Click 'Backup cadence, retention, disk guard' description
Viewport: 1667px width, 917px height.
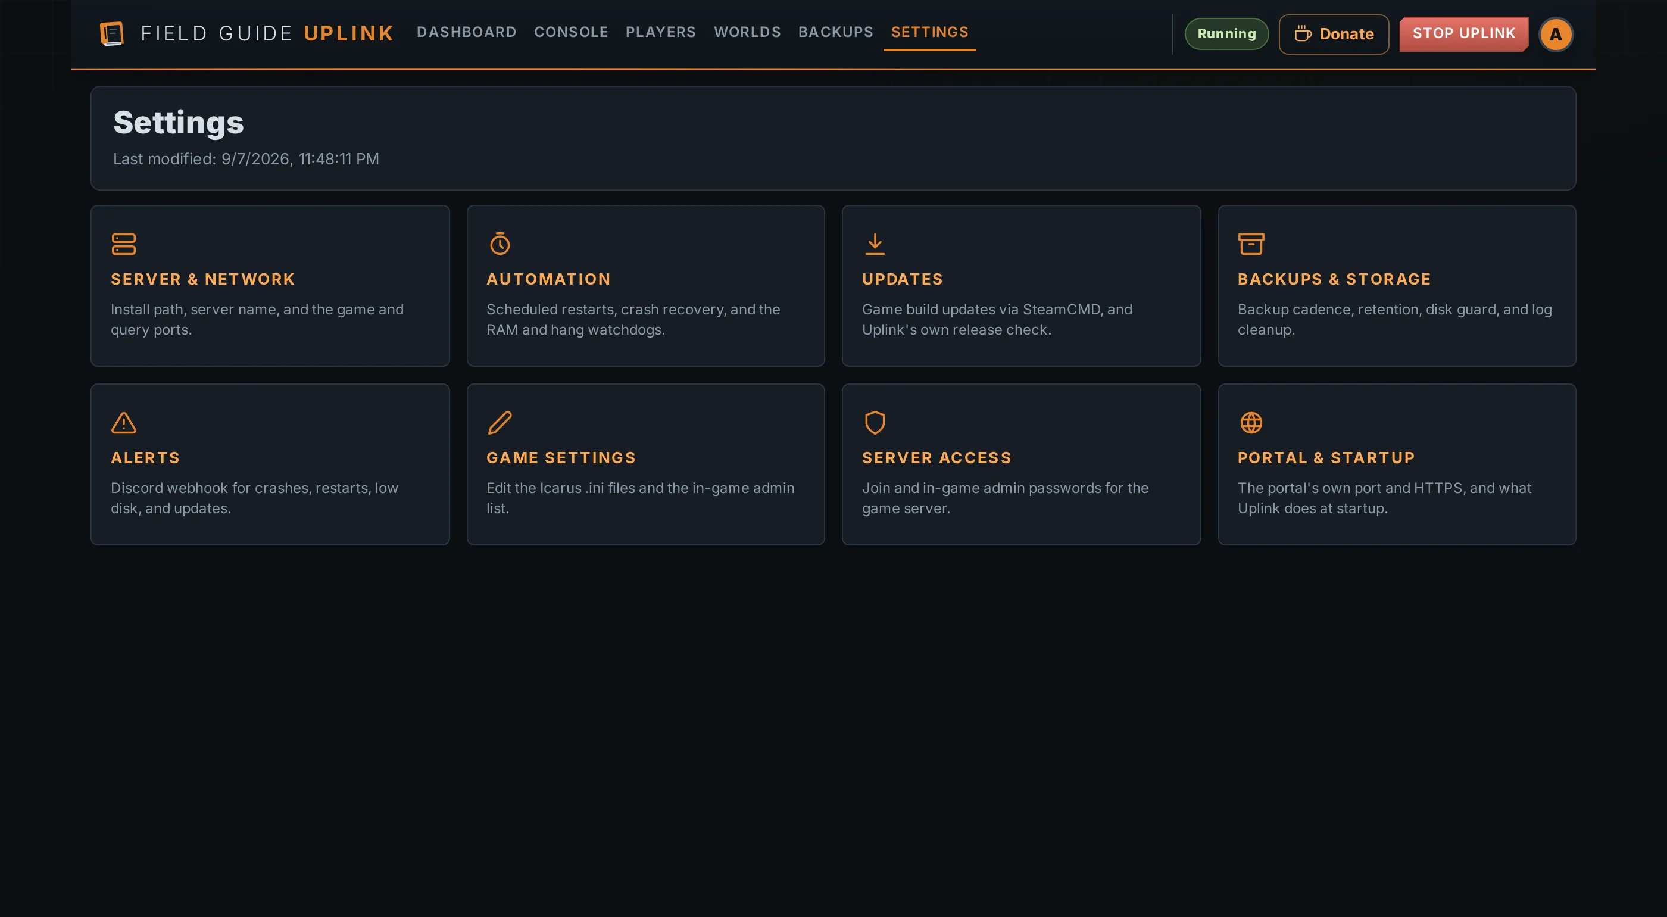click(1394, 320)
